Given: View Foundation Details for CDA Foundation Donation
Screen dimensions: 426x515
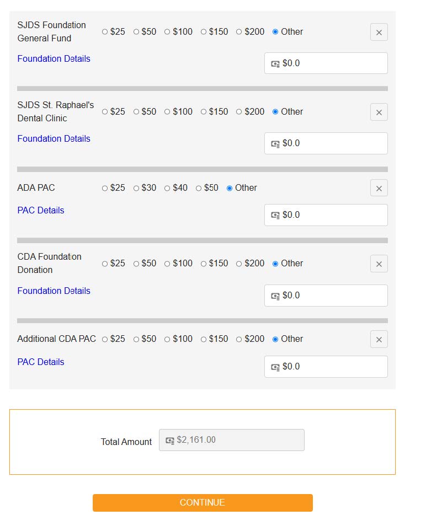Looking at the screenshot, I should (x=54, y=291).
